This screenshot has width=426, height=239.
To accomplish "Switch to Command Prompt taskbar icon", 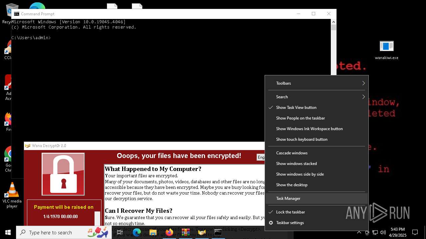I will (x=218, y=232).
